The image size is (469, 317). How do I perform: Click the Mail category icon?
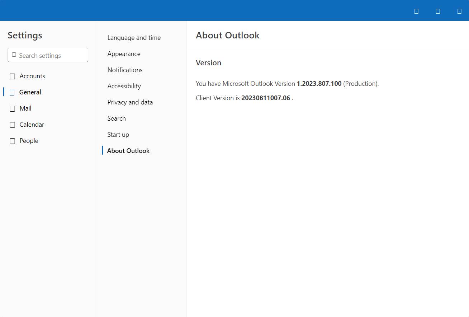[13, 109]
